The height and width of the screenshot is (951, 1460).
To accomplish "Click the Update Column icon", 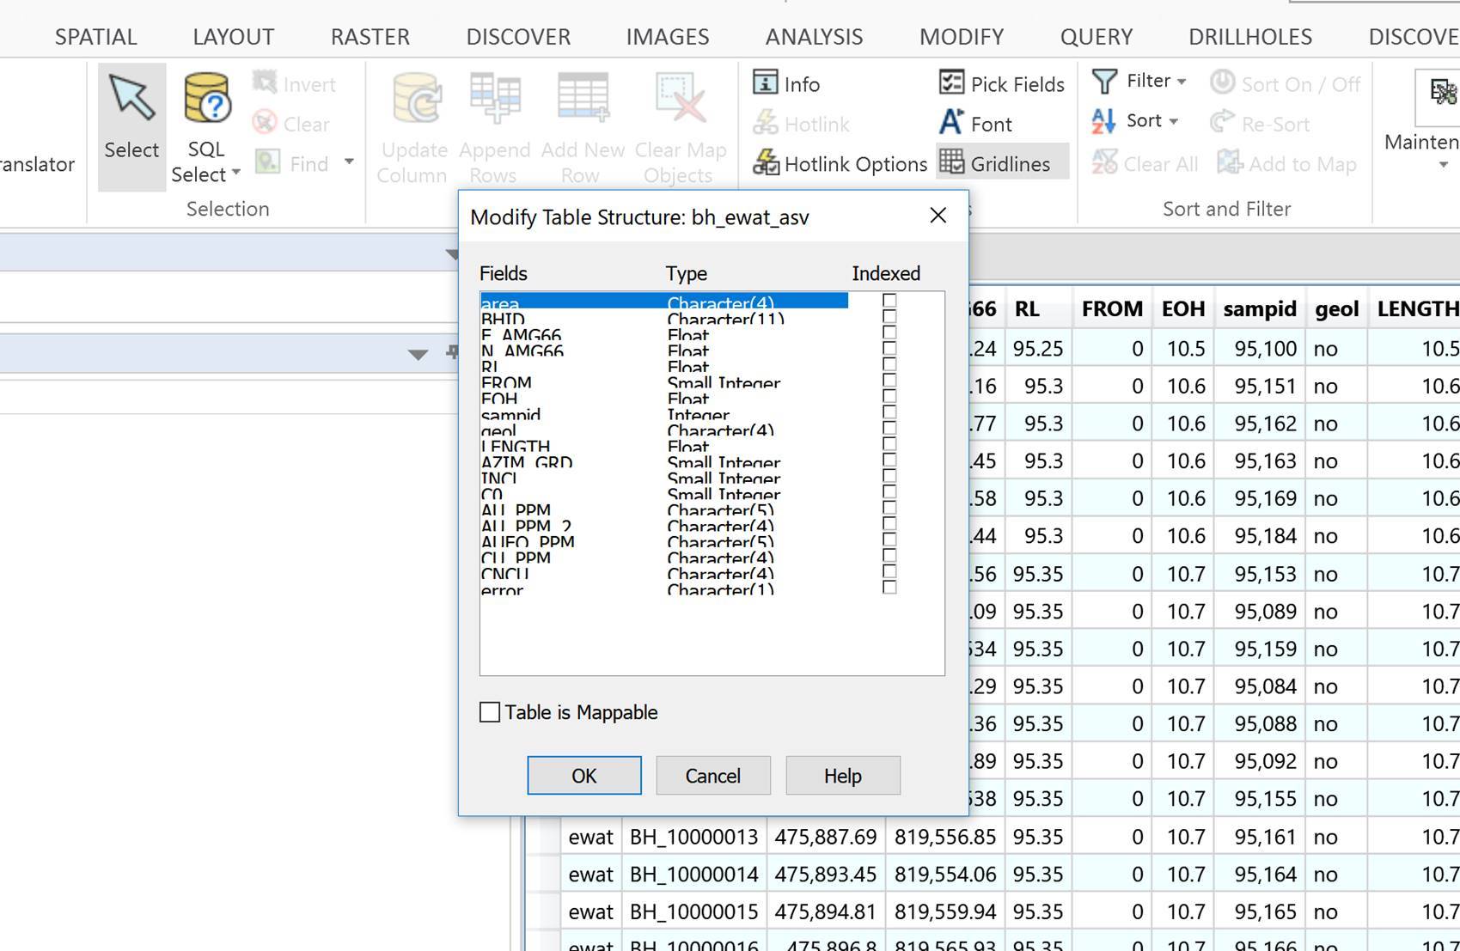I will pos(417,97).
